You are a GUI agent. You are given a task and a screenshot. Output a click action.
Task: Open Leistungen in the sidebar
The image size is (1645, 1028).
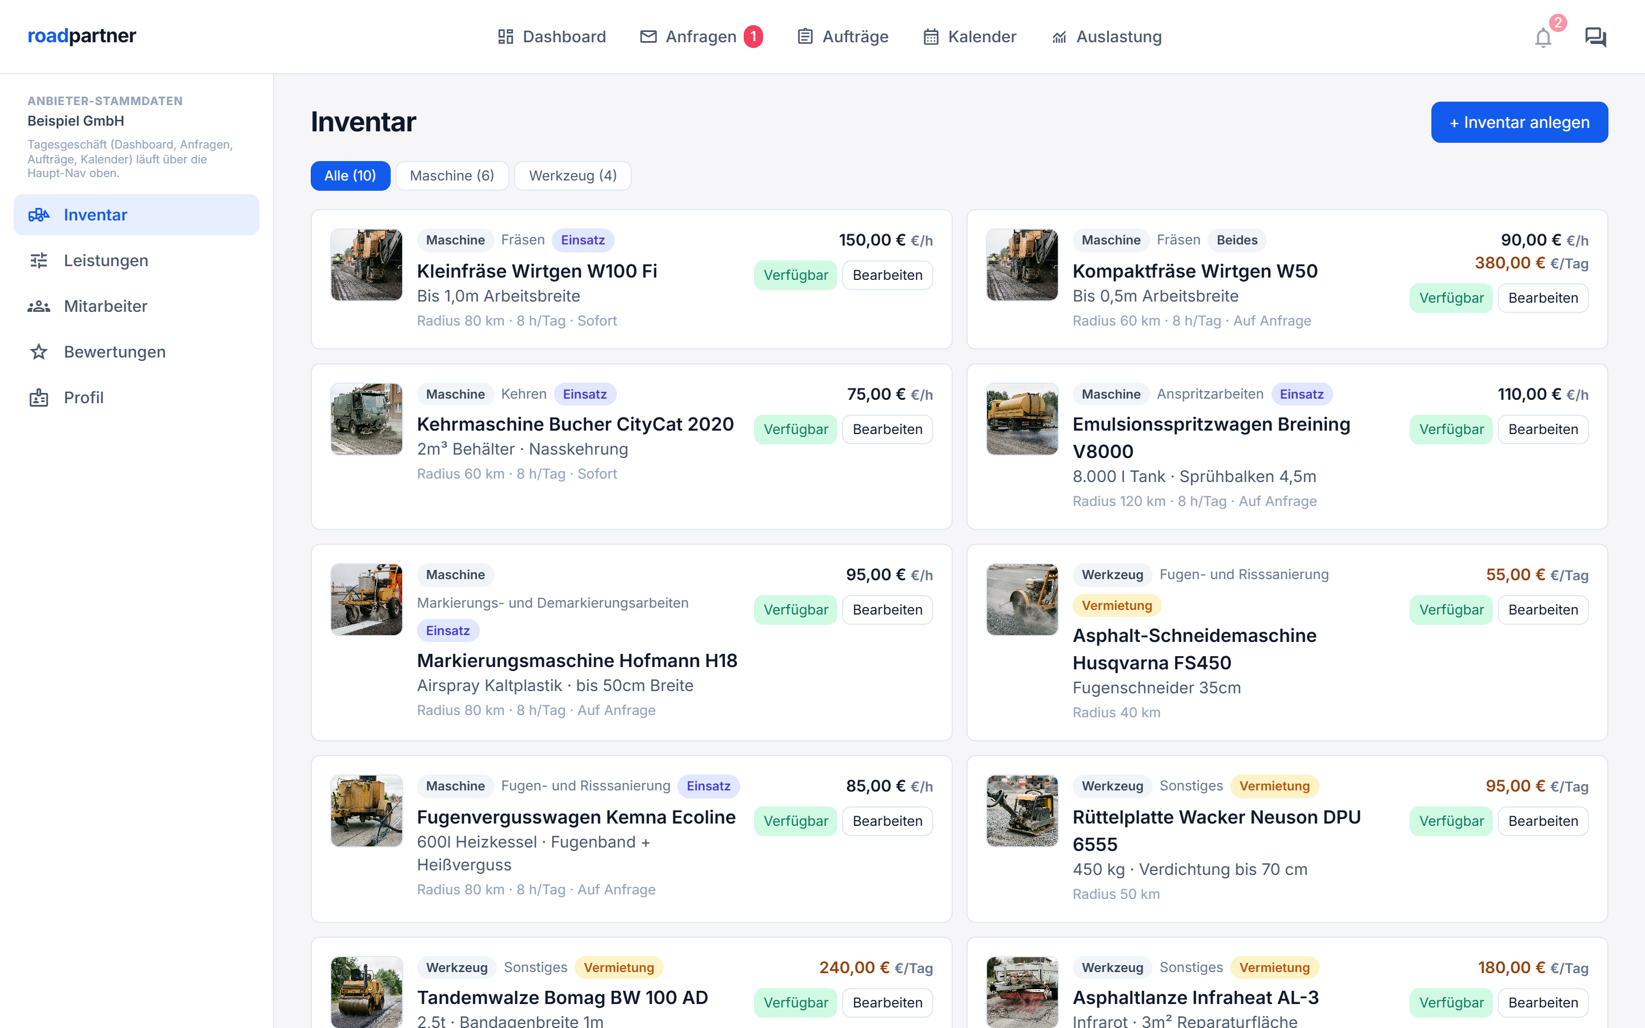tap(136, 260)
